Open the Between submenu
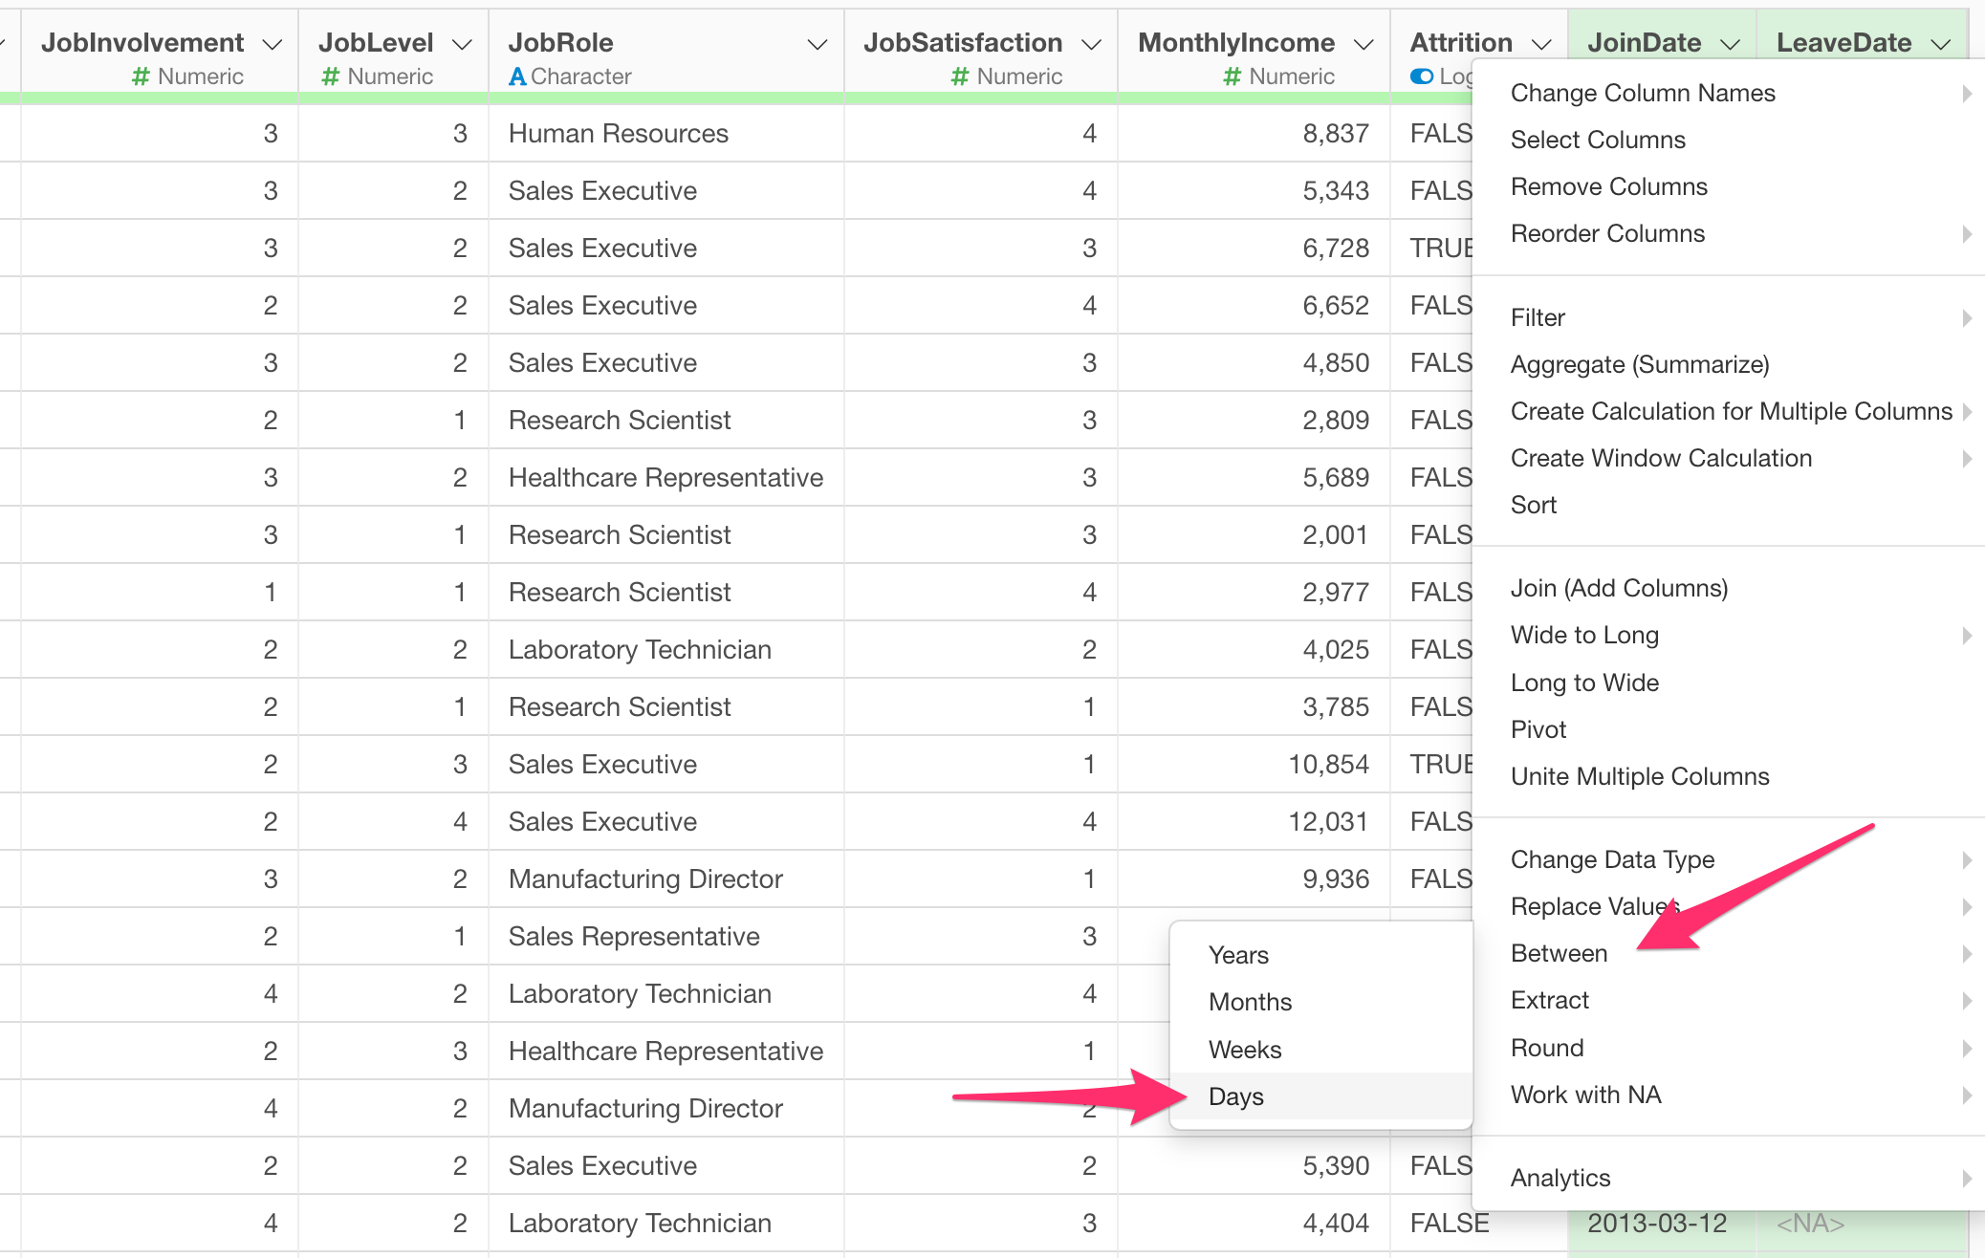The height and width of the screenshot is (1258, 1985). 1729,953
